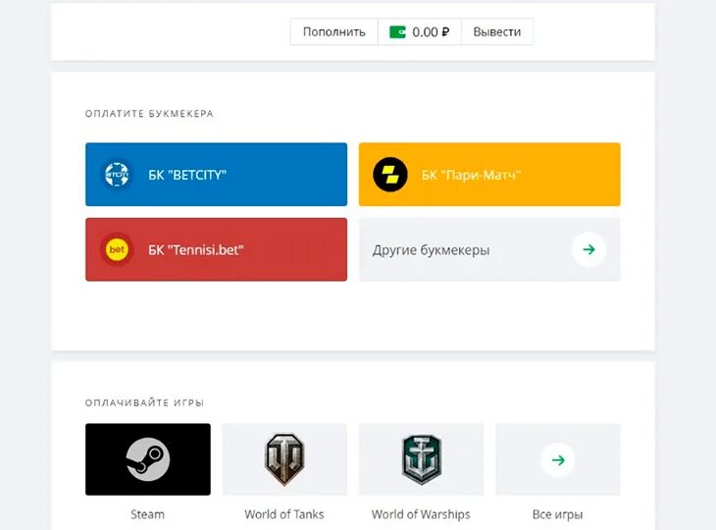The image size is (716, 530).
Task: Select the World of Warships logo
Action: (422, 459)
